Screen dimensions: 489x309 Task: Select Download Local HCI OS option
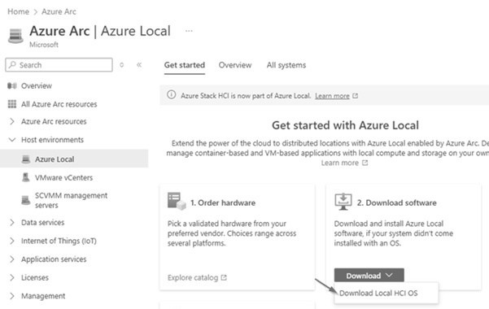tap(378, 293)
